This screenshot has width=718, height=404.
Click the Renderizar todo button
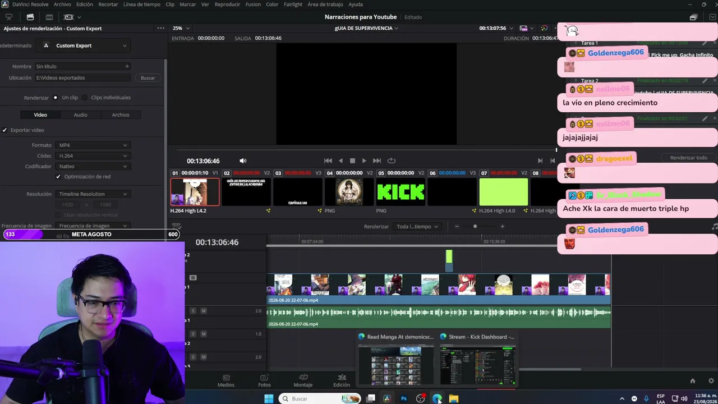pos(688,158)
